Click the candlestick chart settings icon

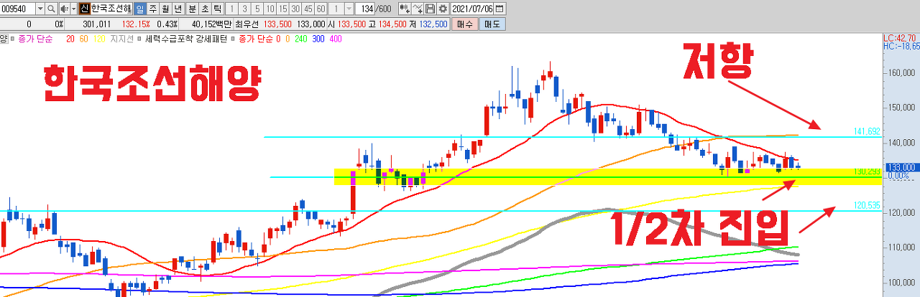point(405,9)
